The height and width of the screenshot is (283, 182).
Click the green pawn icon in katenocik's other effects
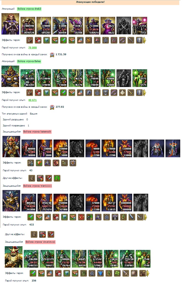pyautogui.click(x=57, y=178)
